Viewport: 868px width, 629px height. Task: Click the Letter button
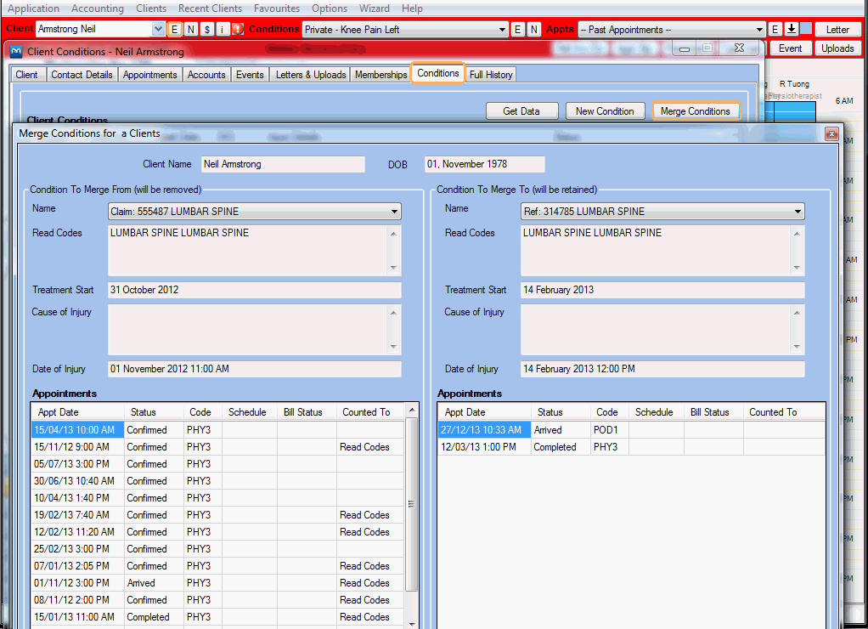(837, 30)
